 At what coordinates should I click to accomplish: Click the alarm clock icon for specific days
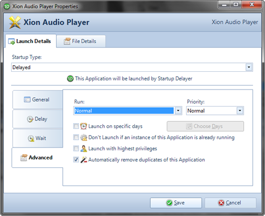(83, 126)
